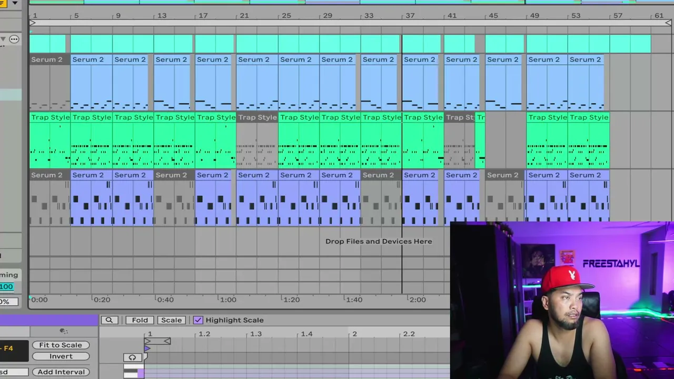Screen dimensions: 674x379
Task: Click bar 49 in the arrangement ruler
Action: [x=534, y=15]
